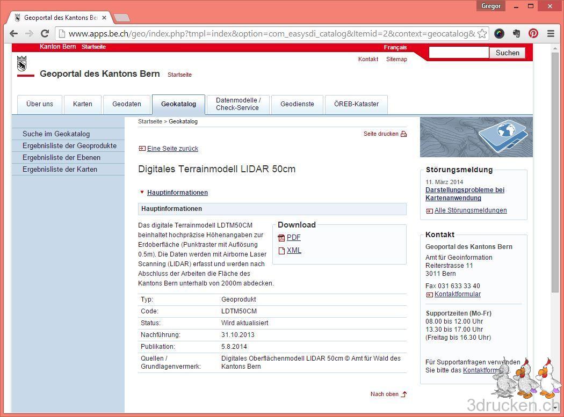564x417 pixels.
Task: Bookmark the page via the star icon
Action: (482, 33)
